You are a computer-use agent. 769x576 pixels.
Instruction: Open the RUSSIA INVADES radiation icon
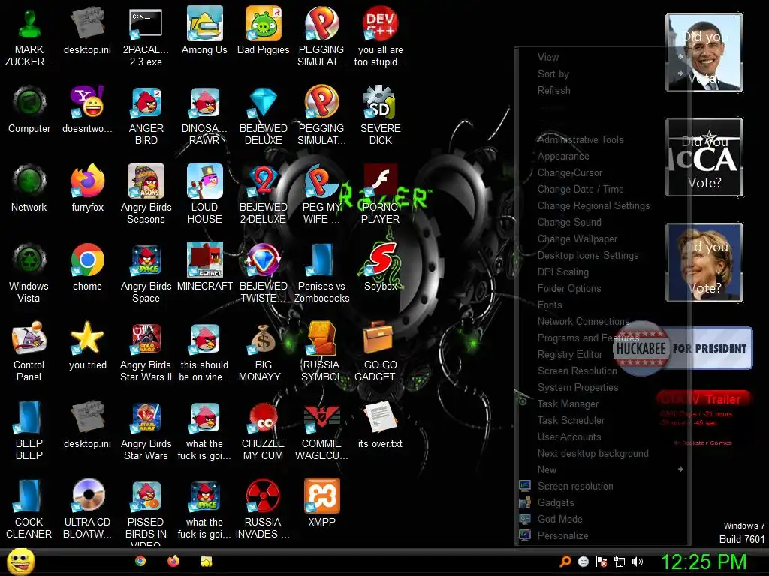coord(264,509)
